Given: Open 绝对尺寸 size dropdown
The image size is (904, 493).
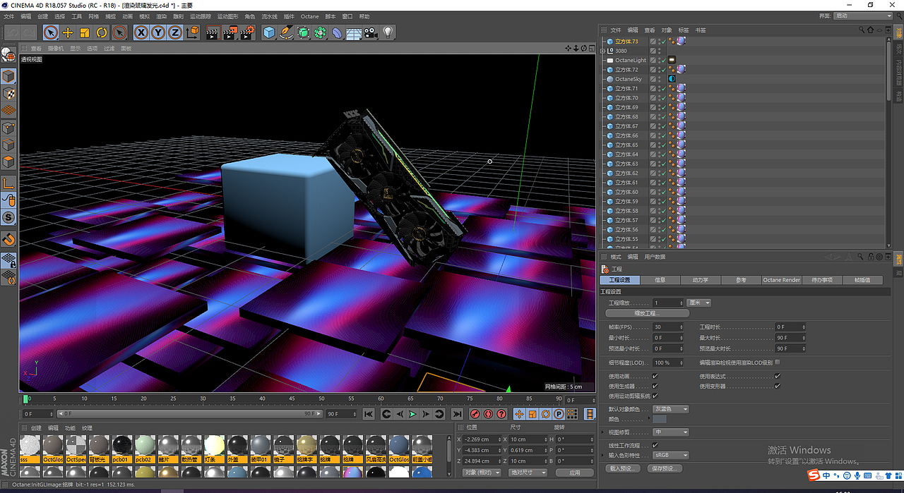Looking at the screenshot, I should (528, 473).
